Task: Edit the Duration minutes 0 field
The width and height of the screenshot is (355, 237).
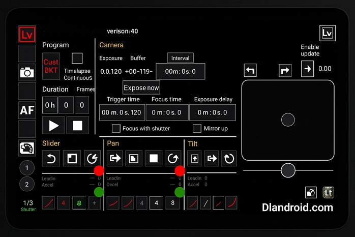Action: [66, 105]
